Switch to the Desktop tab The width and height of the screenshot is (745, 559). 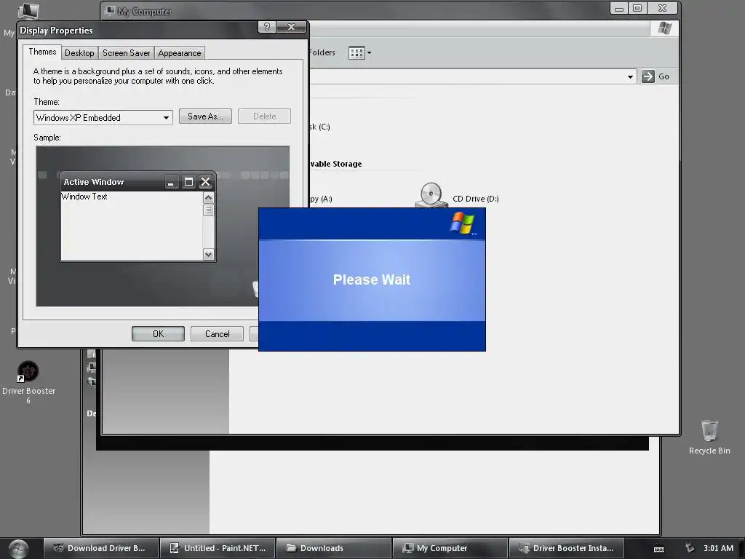coord(79,53)
